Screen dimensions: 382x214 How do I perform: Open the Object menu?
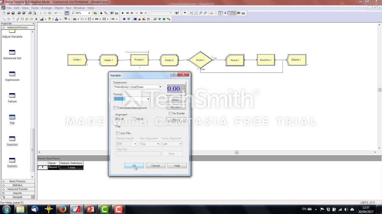coord(59,8)
